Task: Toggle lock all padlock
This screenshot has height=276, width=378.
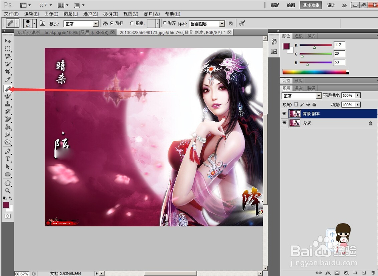Action: pos(314,105)
